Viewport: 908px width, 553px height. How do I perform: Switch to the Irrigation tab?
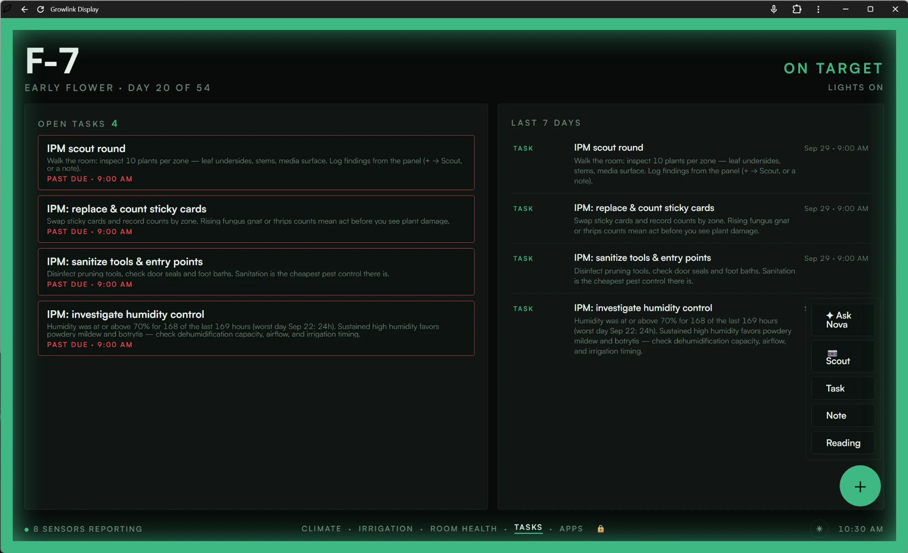(386, 529)
